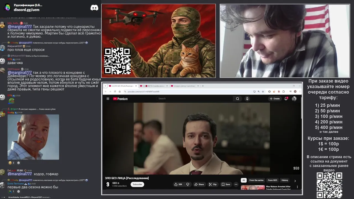Click browser page vertical scrollbar
This screenshot has width=354, height=199.
[301, 108]
